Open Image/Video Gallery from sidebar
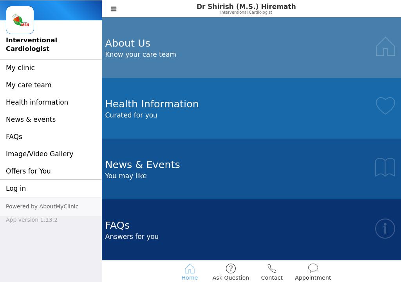The height and width of the screenshot is (282, 401). 51,154
